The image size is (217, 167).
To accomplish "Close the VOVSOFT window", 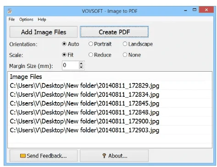I will (x=206, y=10).
